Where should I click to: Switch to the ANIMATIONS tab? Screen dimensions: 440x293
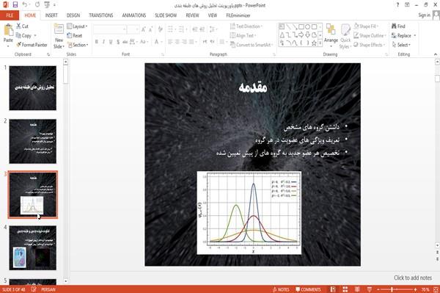(134, 15)
